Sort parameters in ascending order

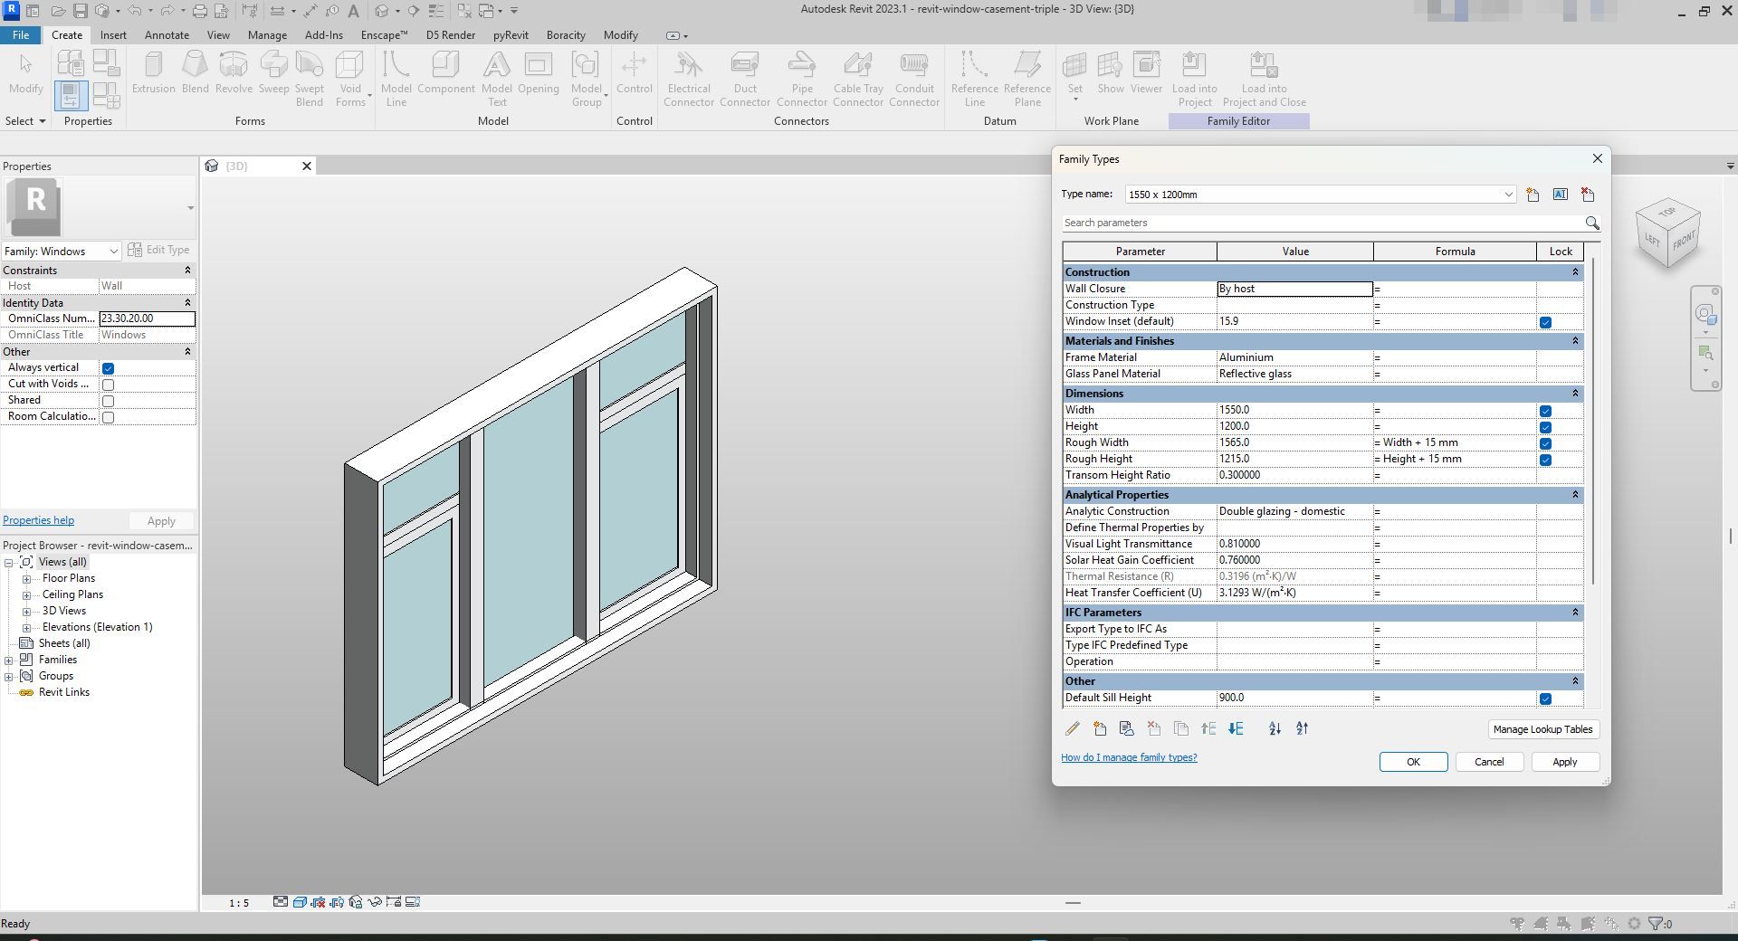[1275, 728]
